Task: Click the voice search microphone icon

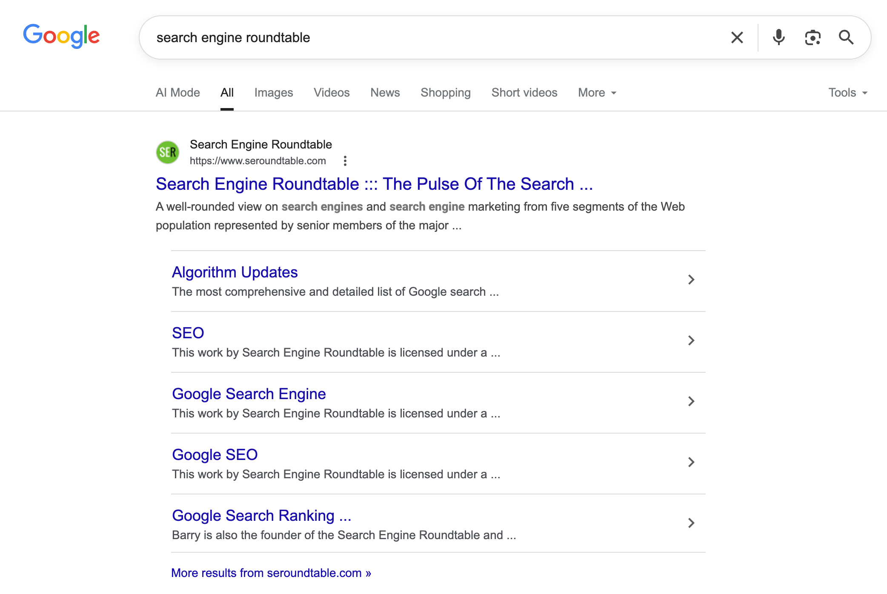Action: pyautogui.click(x=779, y=37)
